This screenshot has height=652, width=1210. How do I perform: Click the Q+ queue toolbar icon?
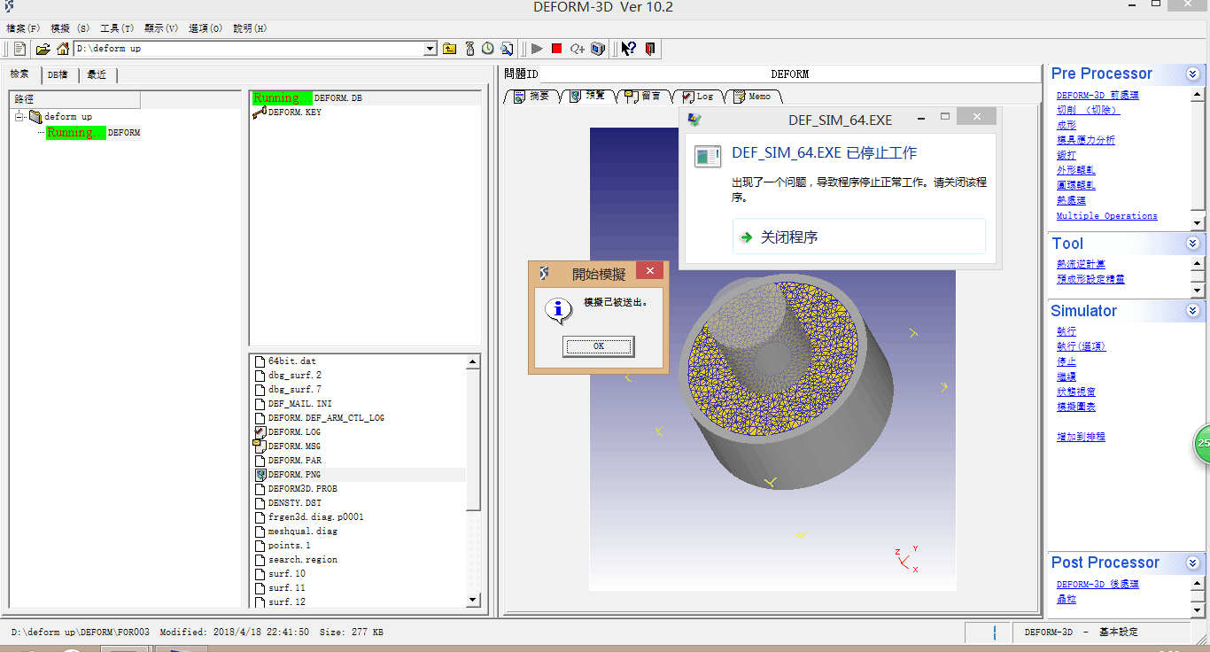[578, 49]
